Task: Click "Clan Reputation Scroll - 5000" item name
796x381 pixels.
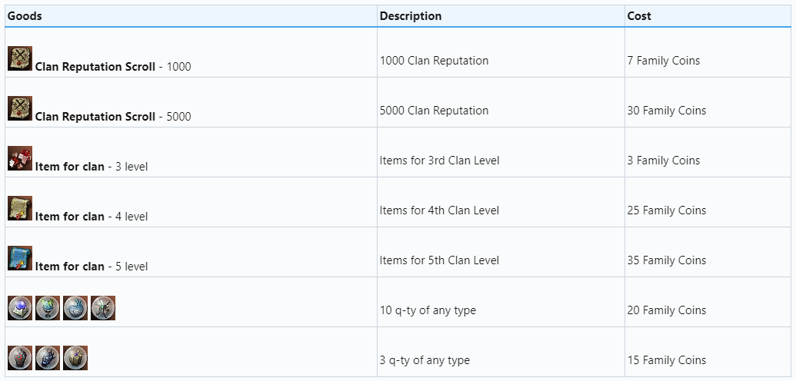Action: coord(112,117)
